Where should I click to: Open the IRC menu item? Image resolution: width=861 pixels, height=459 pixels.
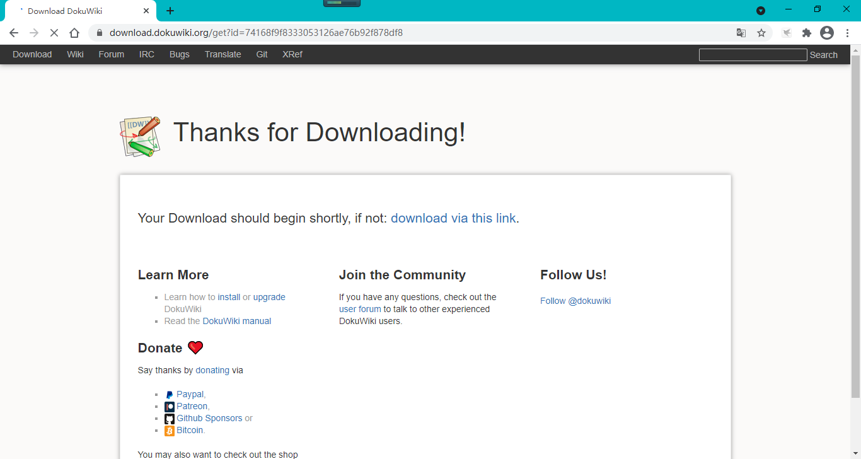[x=147, y=54]
